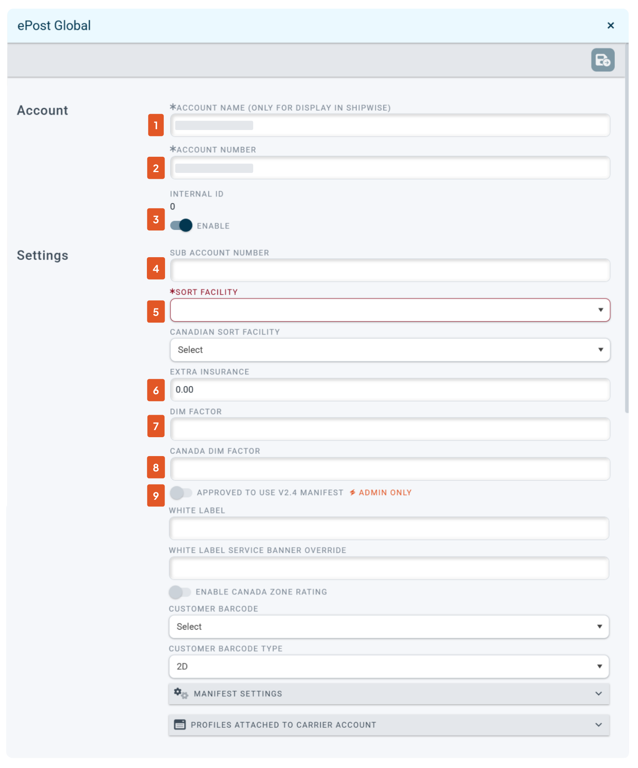Click White Label Service Banner Override field
The width and height of the screenshot is (638, 768).
[x=389, y=568]
